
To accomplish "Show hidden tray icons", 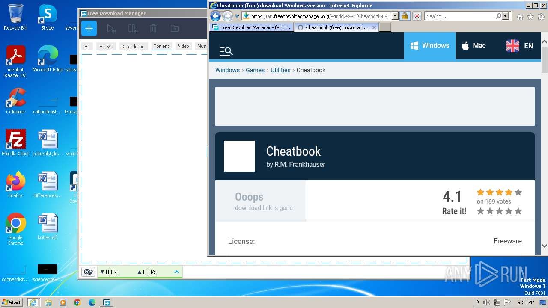I will point(477,302).
